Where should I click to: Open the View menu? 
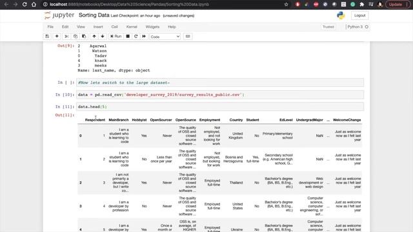coord(81,27)
